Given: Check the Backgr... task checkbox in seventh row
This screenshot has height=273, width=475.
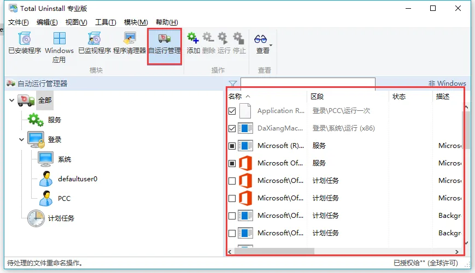Looking at the screenshot, I should coord(232,216).
